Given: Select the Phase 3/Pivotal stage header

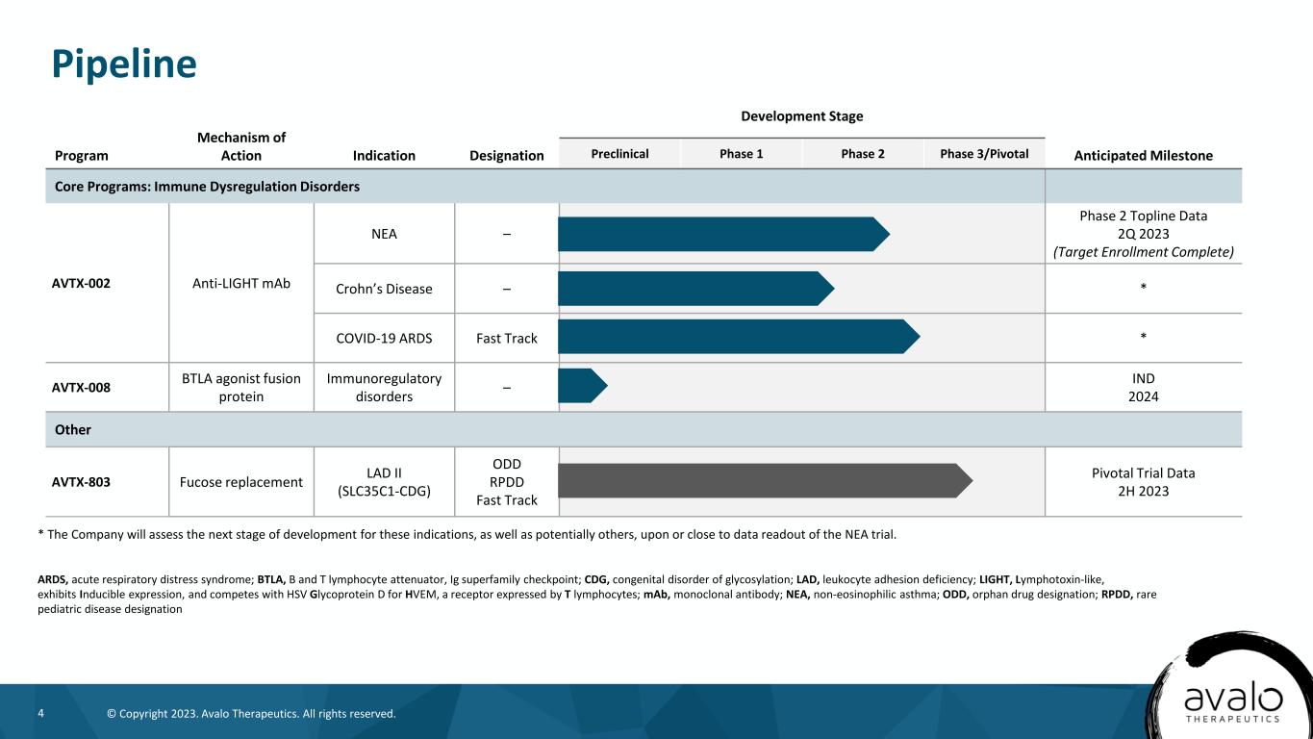Looking at the screenshot, I should pos(984,154).
